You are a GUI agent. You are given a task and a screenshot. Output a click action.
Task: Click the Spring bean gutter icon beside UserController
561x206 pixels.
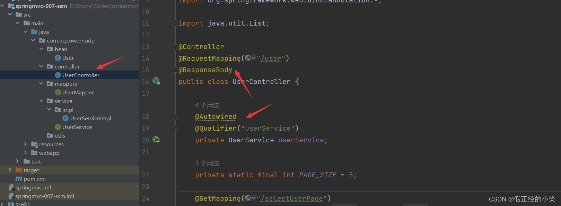156,81
